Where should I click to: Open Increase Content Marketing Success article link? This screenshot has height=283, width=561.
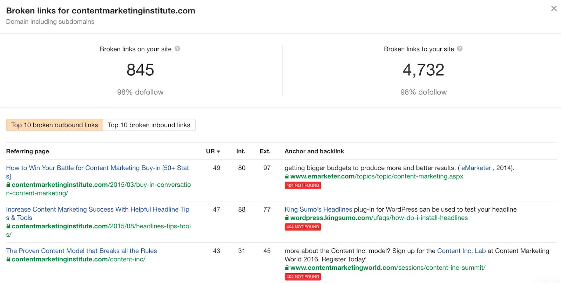(x=97, y=209)
